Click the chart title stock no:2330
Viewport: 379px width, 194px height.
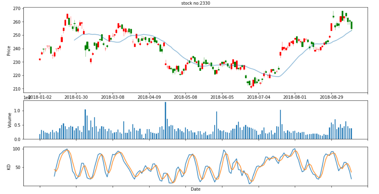pos(196,3)
